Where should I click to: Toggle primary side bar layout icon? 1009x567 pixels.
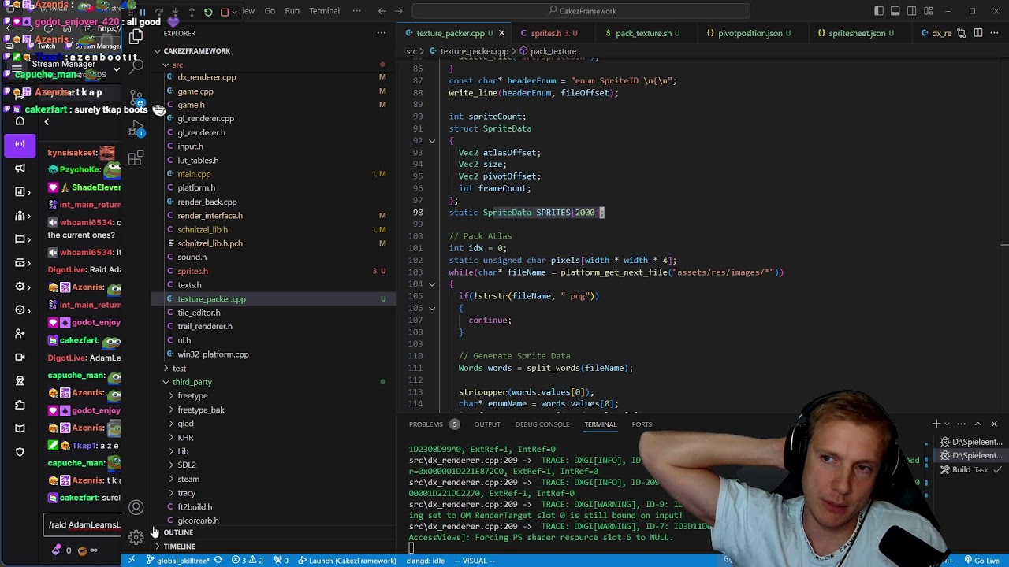pyautogui.click(x=879, y=11)
